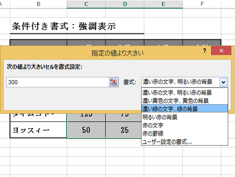Click the help question mark in dialog
The image size is (235, 177).
(x=205, y=51)
